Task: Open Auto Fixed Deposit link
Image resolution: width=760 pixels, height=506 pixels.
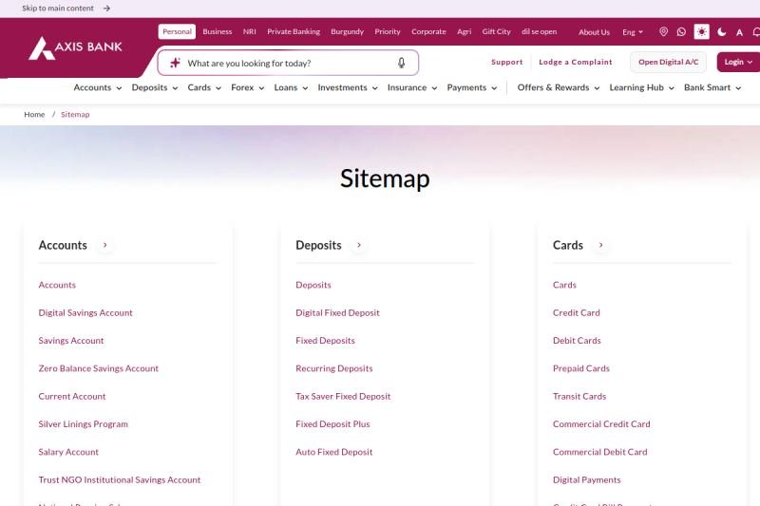Action: (334, 452)
